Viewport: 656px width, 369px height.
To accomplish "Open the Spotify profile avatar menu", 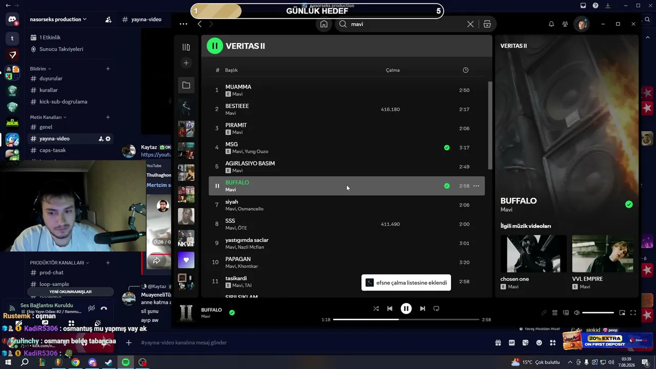I will [x=582, y=24].
